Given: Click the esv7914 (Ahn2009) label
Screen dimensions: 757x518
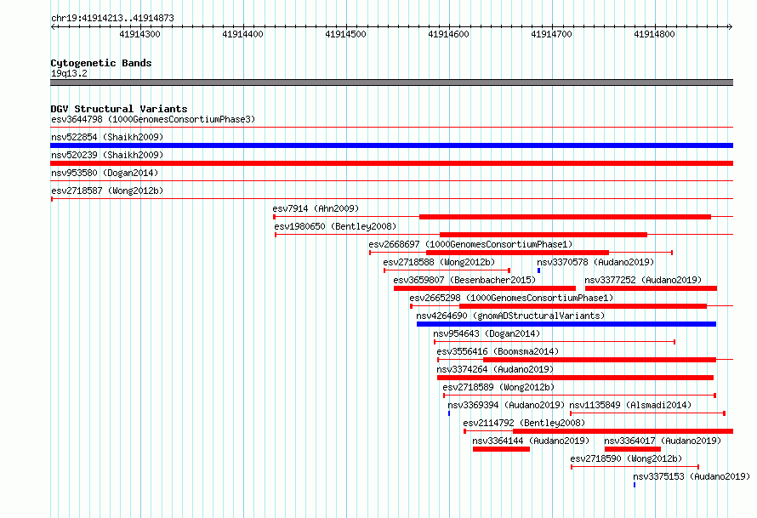Looking at the screenshot, I should (x=316, y=208).
